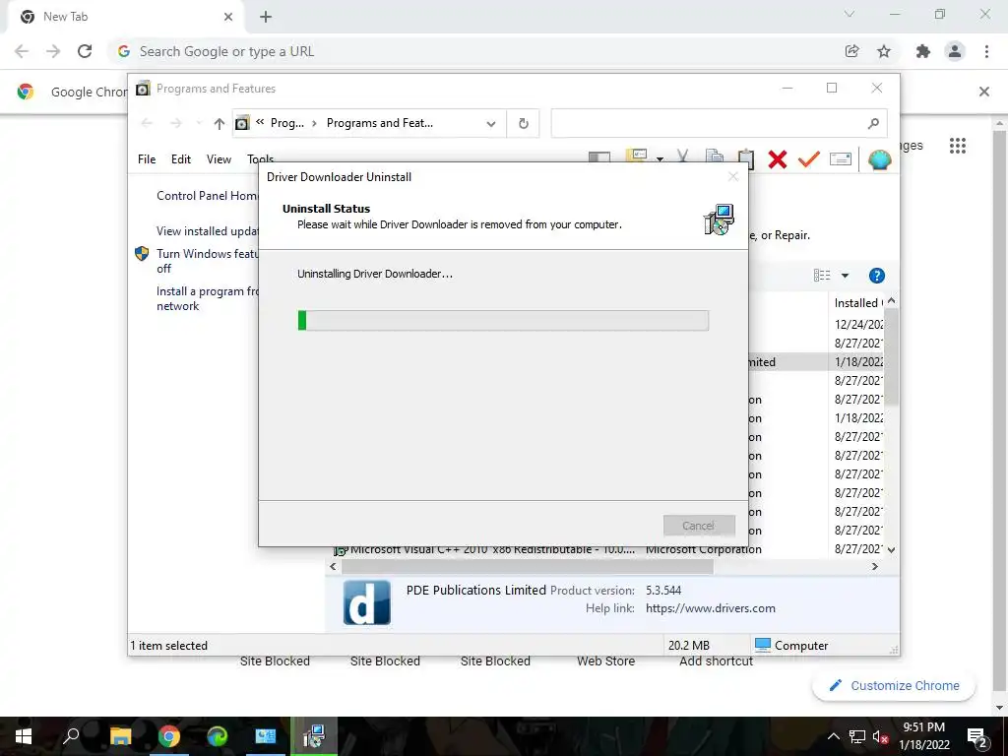Click View installed updates link
The image size is (1008, 756).
click(x=207, y=231)
